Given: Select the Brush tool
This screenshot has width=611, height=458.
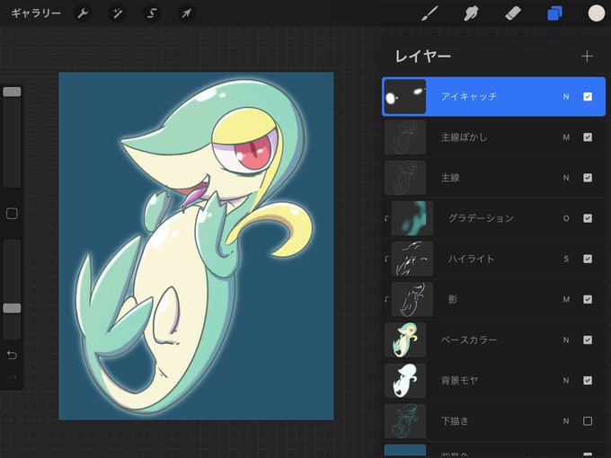Looking at the screenshot, I should tap(429, 13).
